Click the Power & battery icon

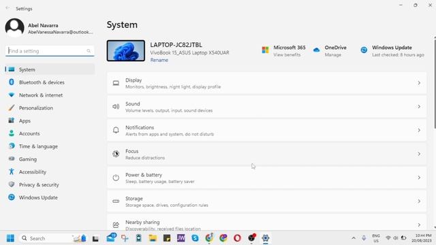pos(116,178)
